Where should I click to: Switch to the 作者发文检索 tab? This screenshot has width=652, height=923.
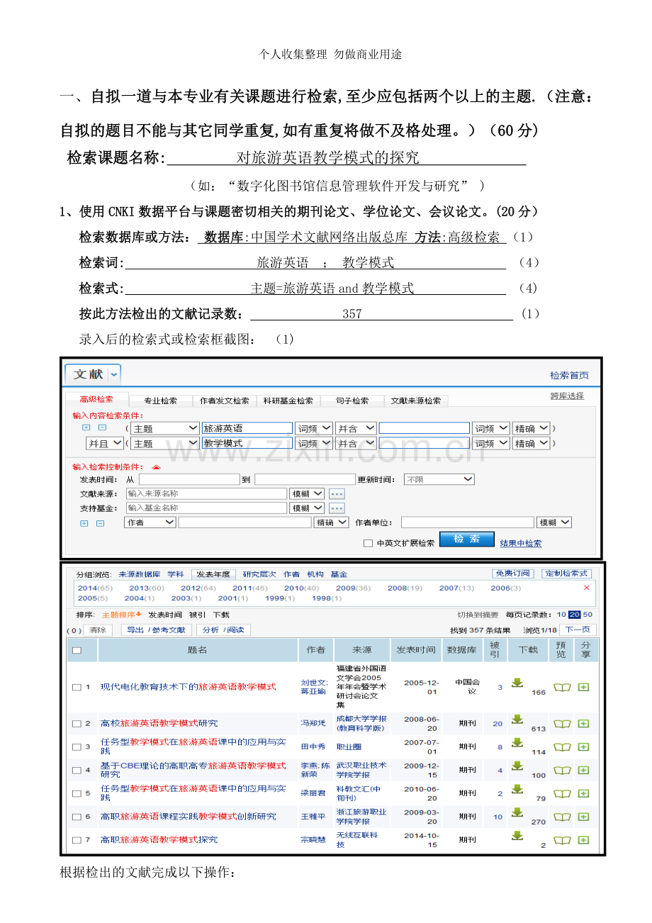coord(224,401)
